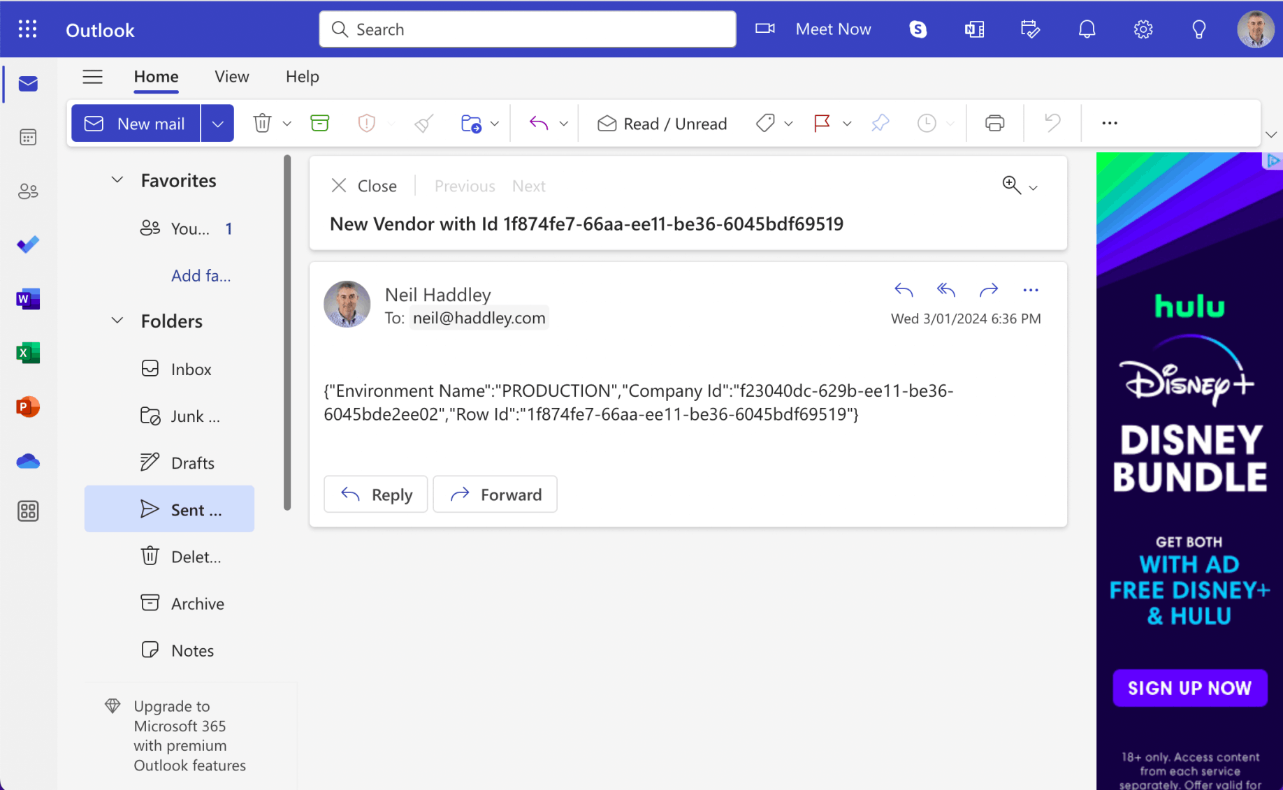Open the Zoom magnifier dropdown
1283x790 pixels.
[x=1020, y=186]
